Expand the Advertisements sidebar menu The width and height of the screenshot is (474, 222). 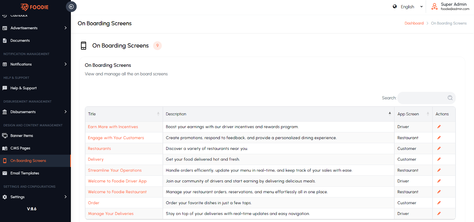pos(35,28)
